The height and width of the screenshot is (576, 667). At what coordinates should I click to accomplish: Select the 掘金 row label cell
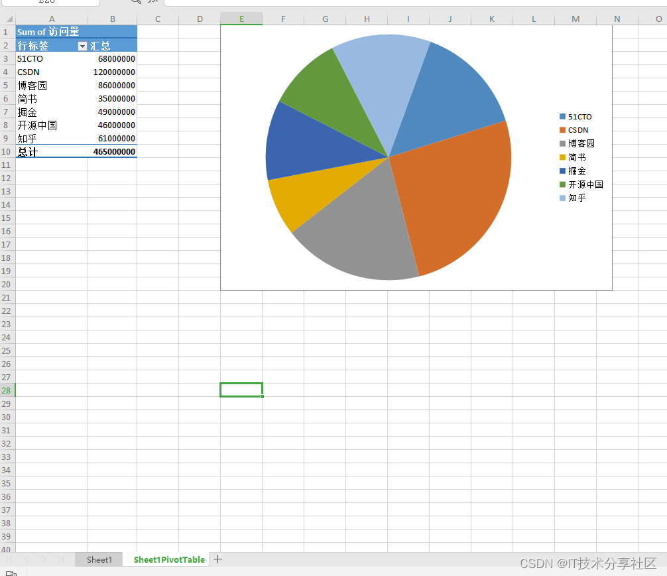[52, 111]
